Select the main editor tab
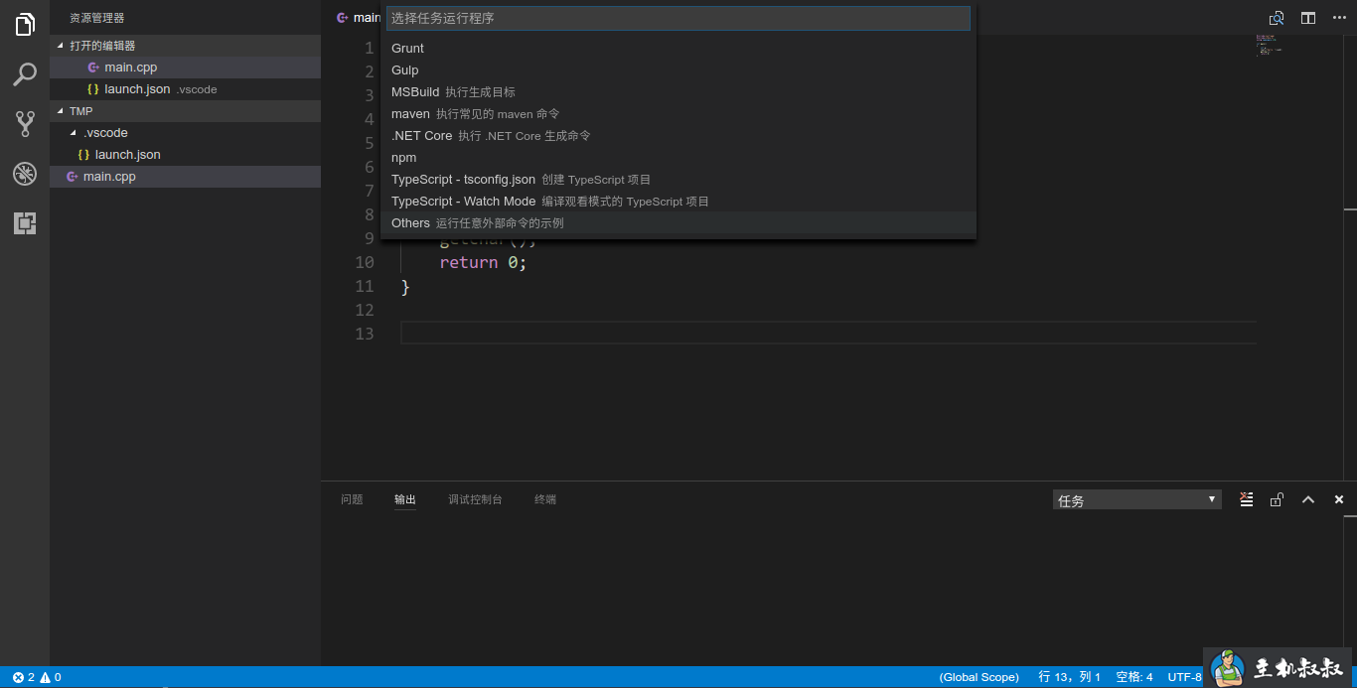Screen dimensions: 1357x688 point(358,18)
